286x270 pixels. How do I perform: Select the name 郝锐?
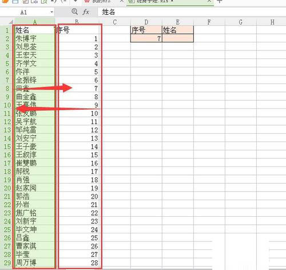coord(22,172)
